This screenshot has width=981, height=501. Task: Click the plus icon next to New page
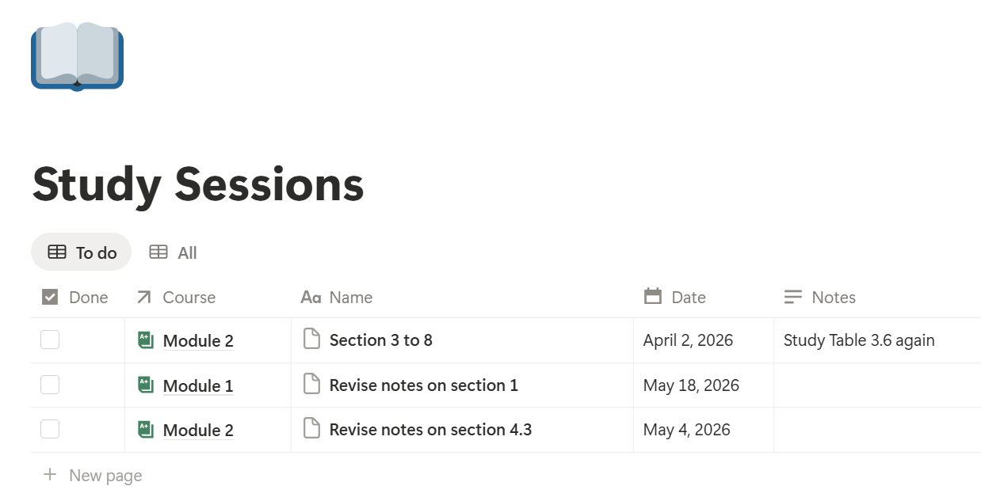50,475
